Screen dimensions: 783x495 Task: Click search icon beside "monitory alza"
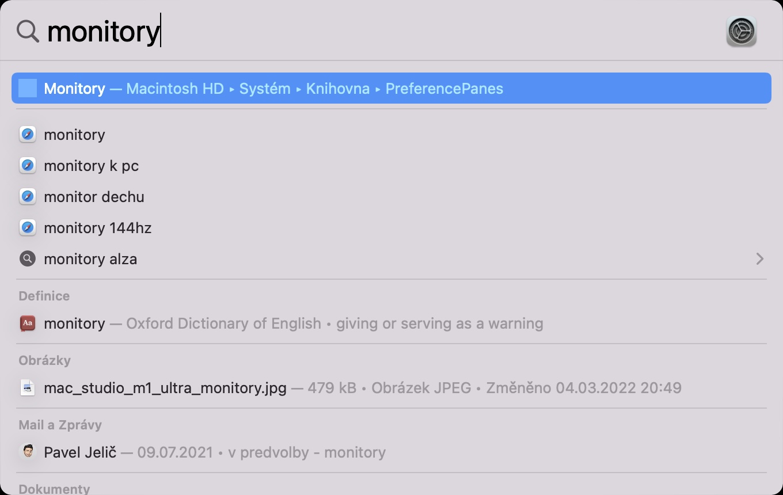tap(28, 259)
